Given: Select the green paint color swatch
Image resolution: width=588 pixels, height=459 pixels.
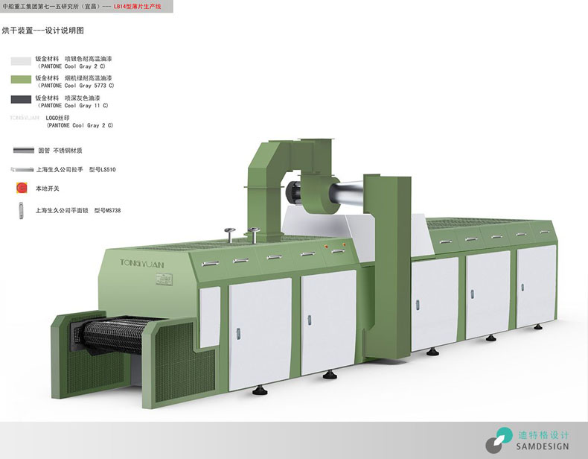Looking at the screenshot, I should tap(22, 80).
